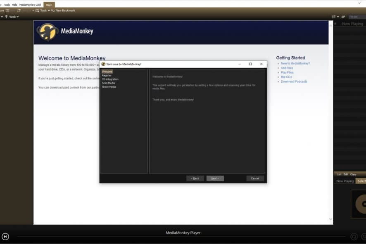The image size is (366, 244).
Task: Click the chevron at the window's top right
Action: [359, 3]
